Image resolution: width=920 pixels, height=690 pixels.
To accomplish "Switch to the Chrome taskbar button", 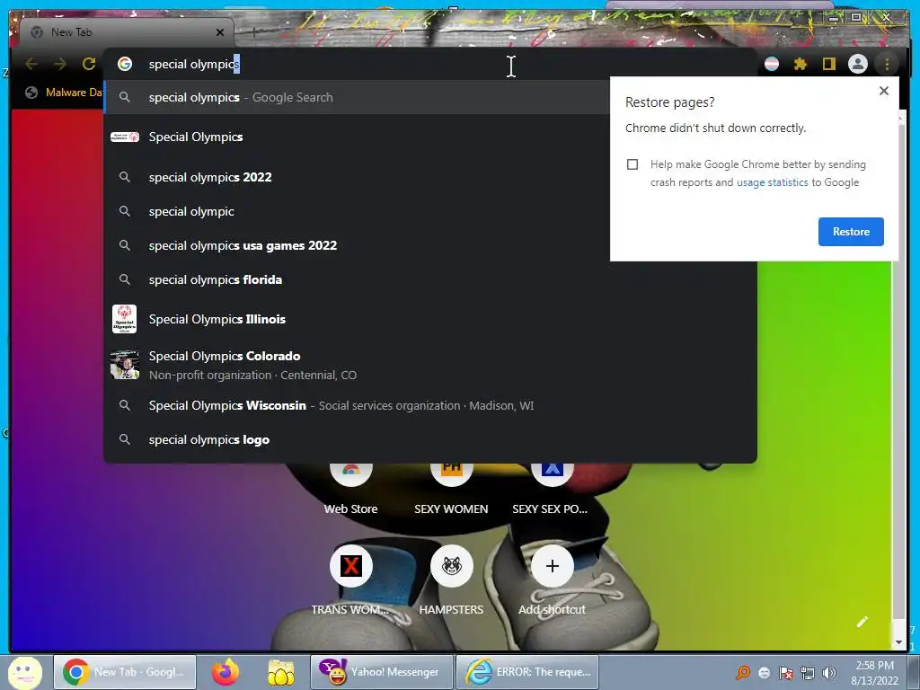I will click(x=125, y=672).
